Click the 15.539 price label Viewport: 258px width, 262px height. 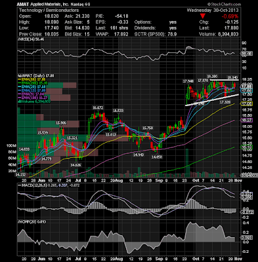coord(43,132)
